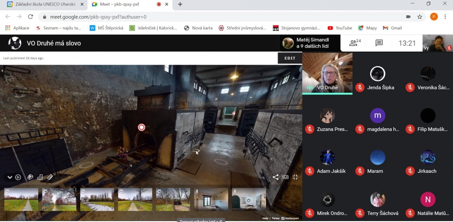Click muted mic icon beside Terry Šáchová
The image size is (453, 222).
click(x=360, y=213)
